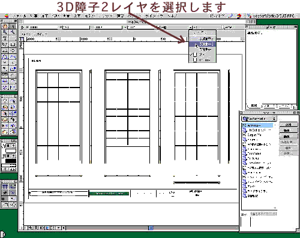Select the blue arc polyline tool in the 2D palette
The height and width of the screenshot is (238, 300).
pyautogui.click(x=13, y=57)
